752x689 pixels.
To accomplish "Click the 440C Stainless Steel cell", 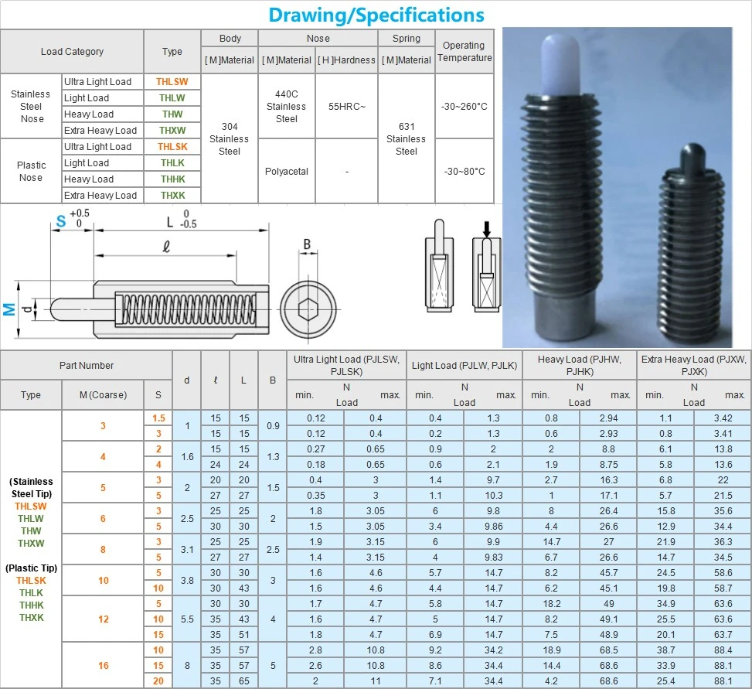I will (x=286, y=107).
